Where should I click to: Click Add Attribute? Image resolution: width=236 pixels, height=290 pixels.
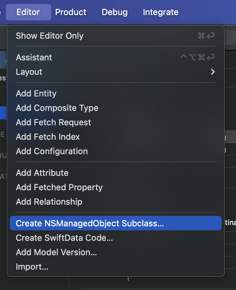point(116,173)
